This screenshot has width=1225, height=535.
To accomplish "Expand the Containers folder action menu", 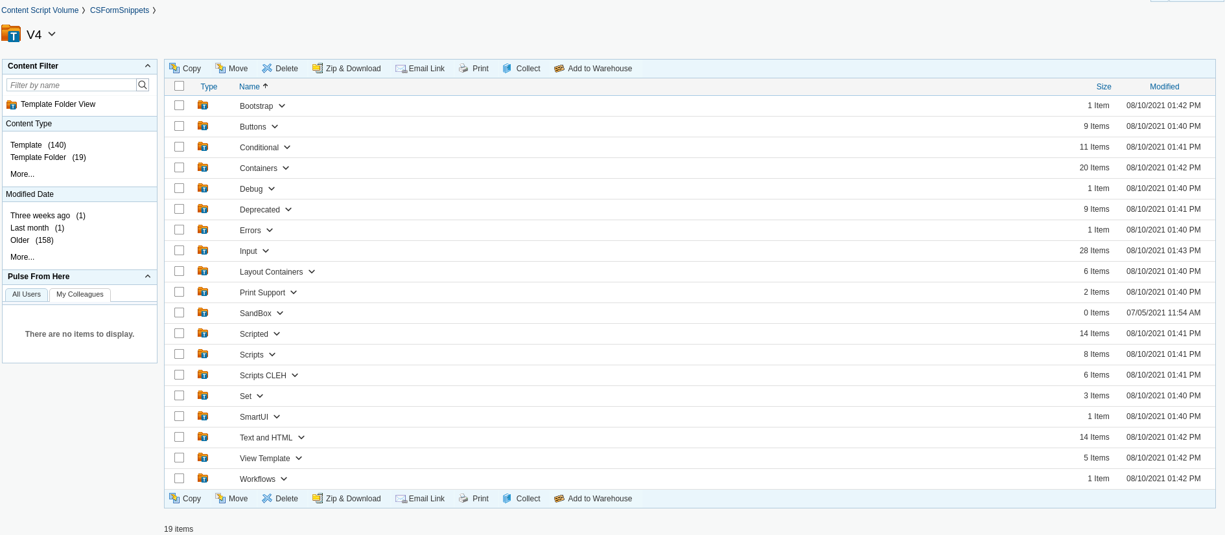I will tap(286, 168).
